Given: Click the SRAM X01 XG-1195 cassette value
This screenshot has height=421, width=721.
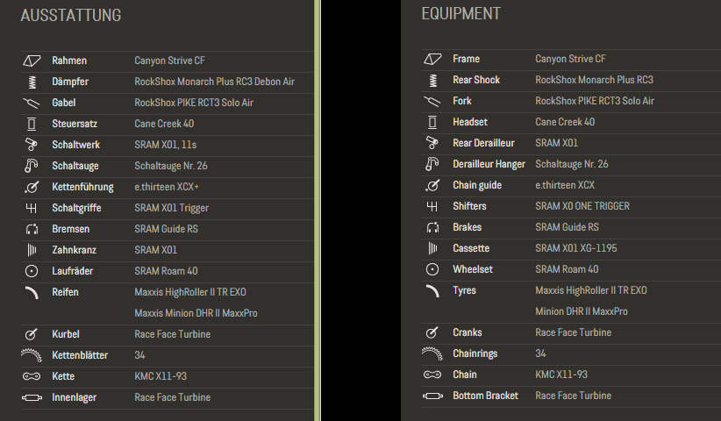Looking at the screenshot, I should (x=575, y=248).
